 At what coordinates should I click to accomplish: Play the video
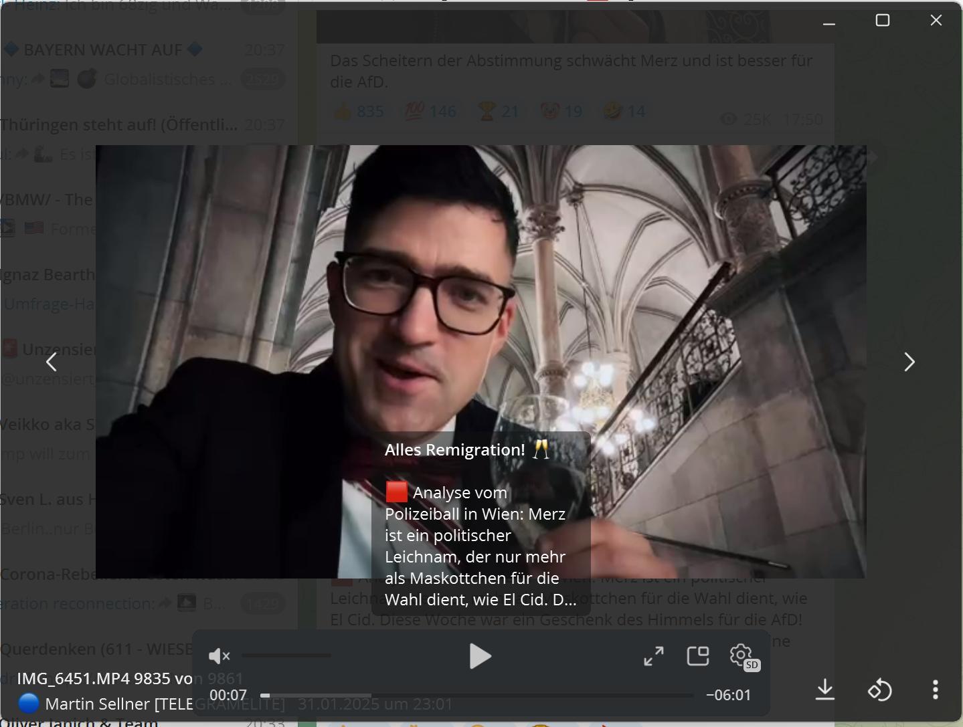pyautogui.click(x=480, y=656)
